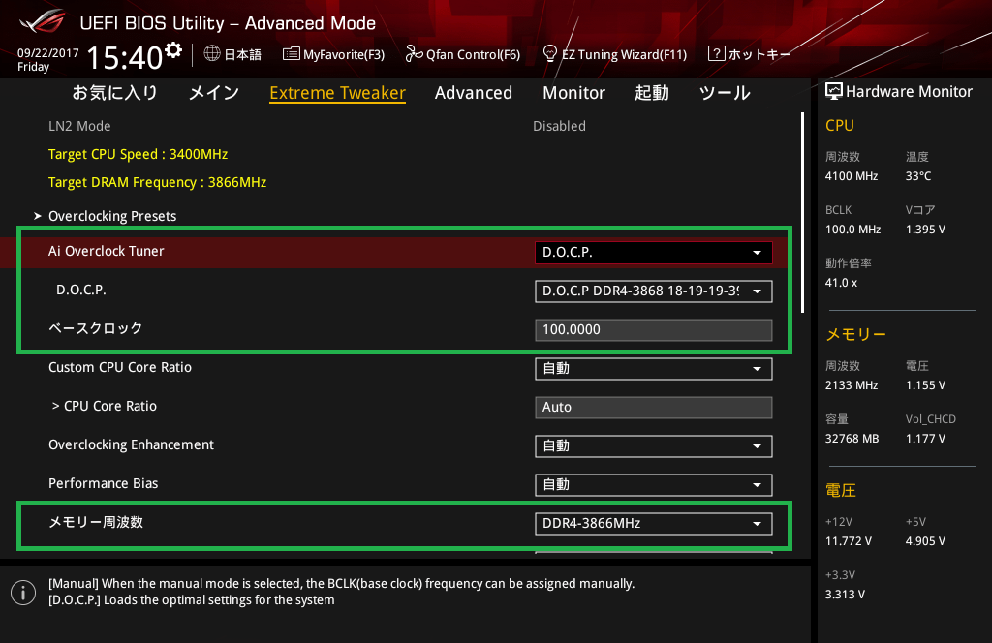Select the Extreme Tweaker tab
992x643 pixels.
[x=337, y=93]
